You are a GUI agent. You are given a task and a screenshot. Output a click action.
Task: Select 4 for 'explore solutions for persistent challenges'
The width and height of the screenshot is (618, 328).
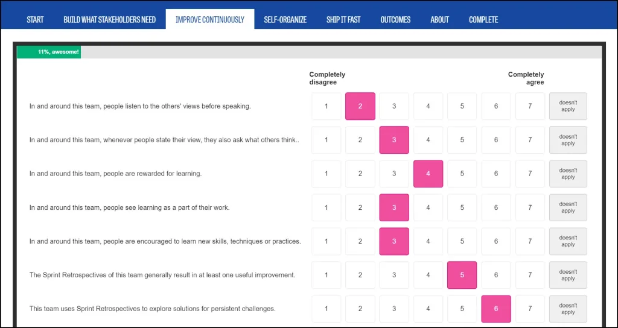[x=428, y=309]
